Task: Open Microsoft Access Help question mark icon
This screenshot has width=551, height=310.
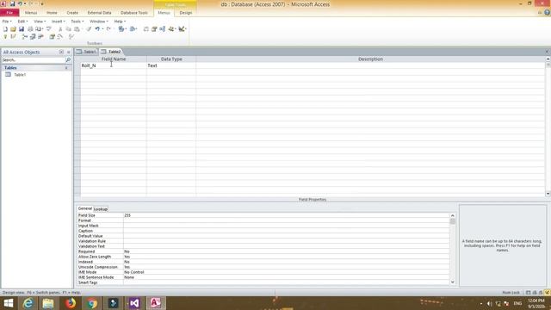Action: pos(548,13)
